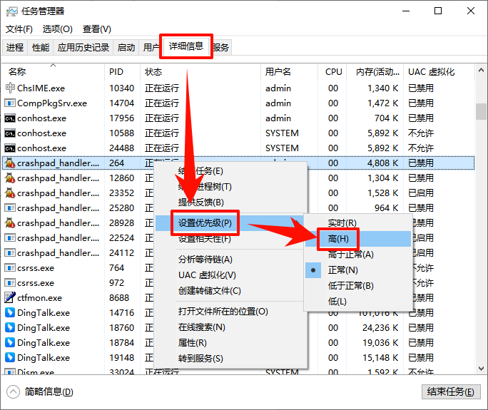This screenshot has height=410, width=488.
Task: Click icon of conhost.exe PID 17956
Action: 10,118
